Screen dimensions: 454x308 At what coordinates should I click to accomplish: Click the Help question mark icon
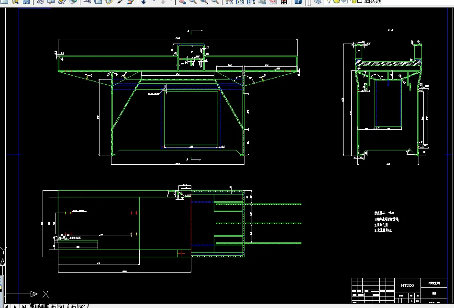coord(298,2)
